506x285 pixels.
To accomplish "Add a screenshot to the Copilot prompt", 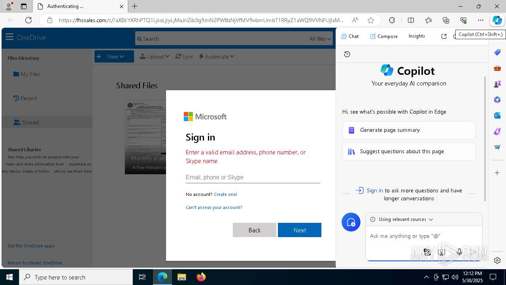I will tap(442, 252).
